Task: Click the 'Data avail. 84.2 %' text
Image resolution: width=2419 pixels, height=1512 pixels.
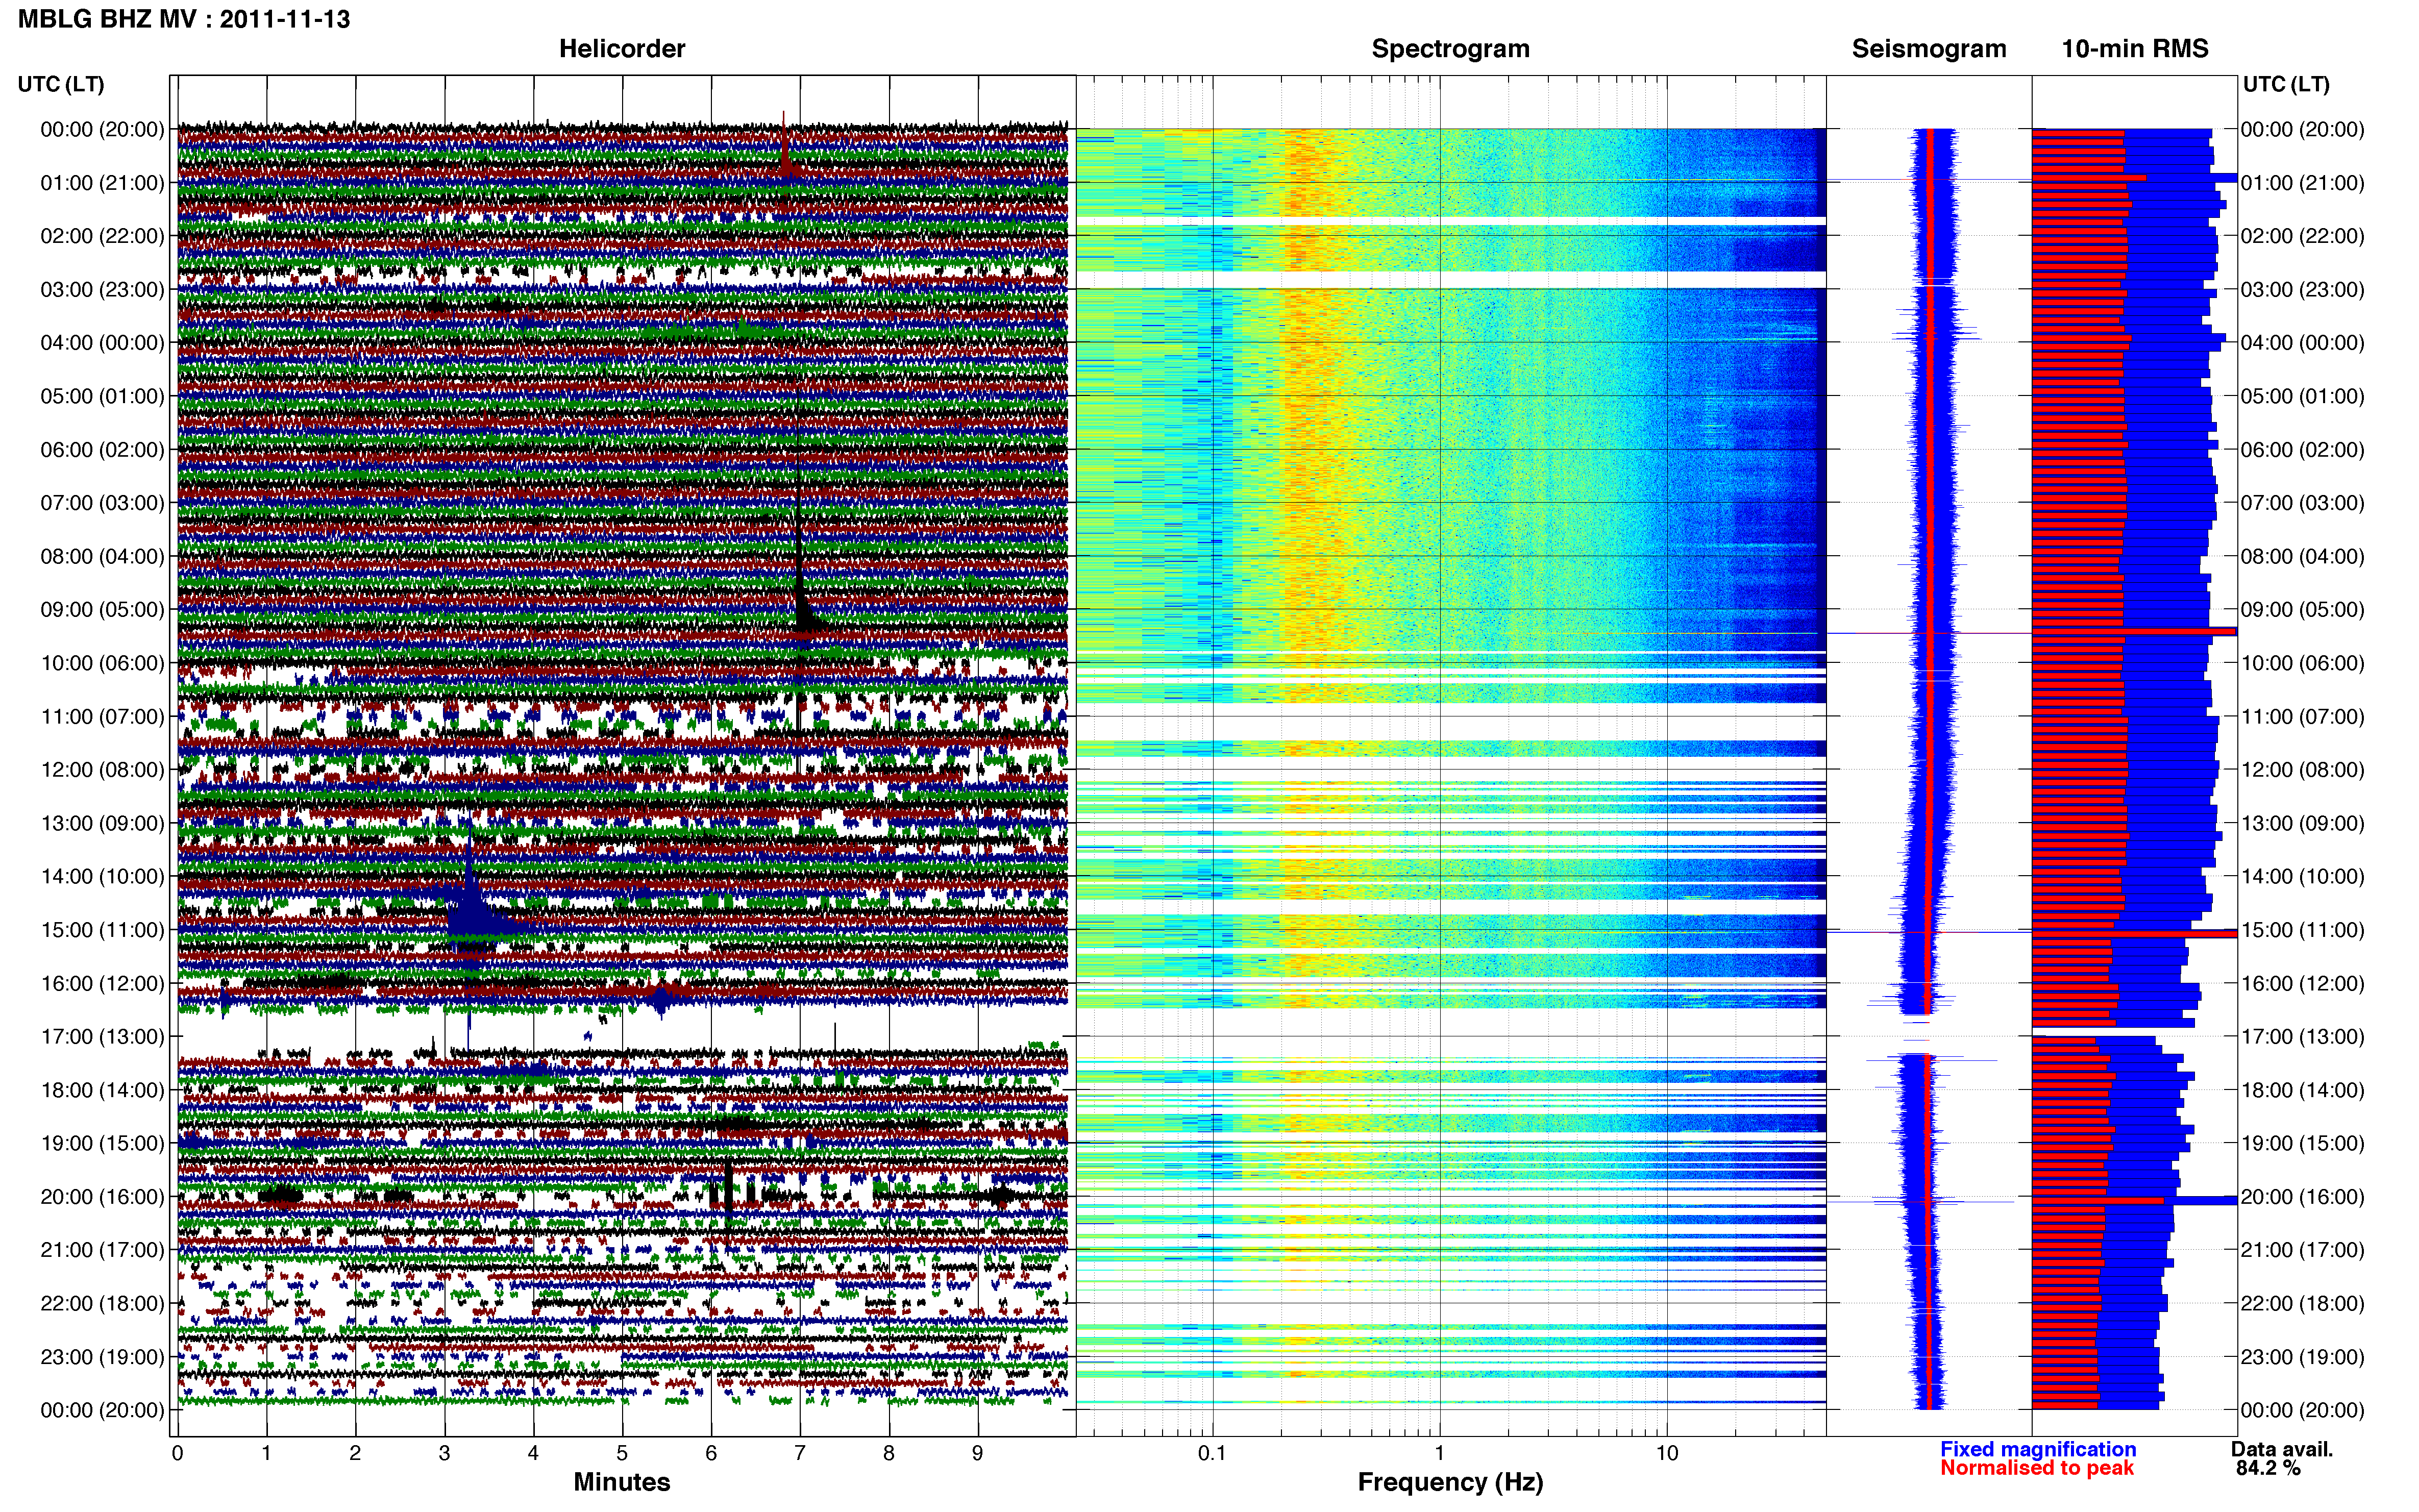Action: [x=2281, y=1459]
